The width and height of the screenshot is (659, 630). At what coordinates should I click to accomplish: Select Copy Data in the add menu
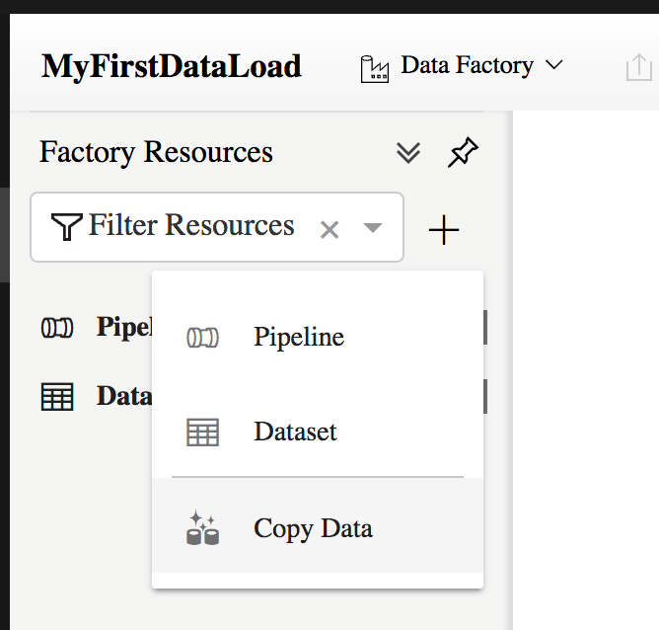318,525
